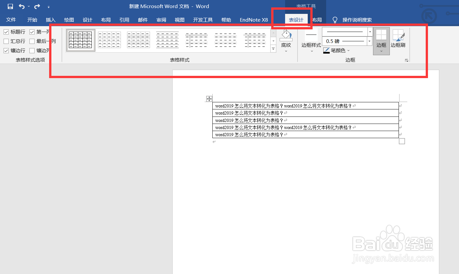Click table styles gallery scroll-down arrow
459x274 pixels.
click(x=273, y=41)
